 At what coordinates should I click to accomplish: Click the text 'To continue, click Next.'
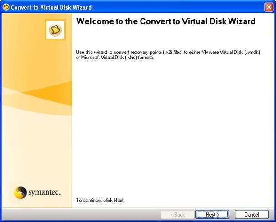click(100, 201)
